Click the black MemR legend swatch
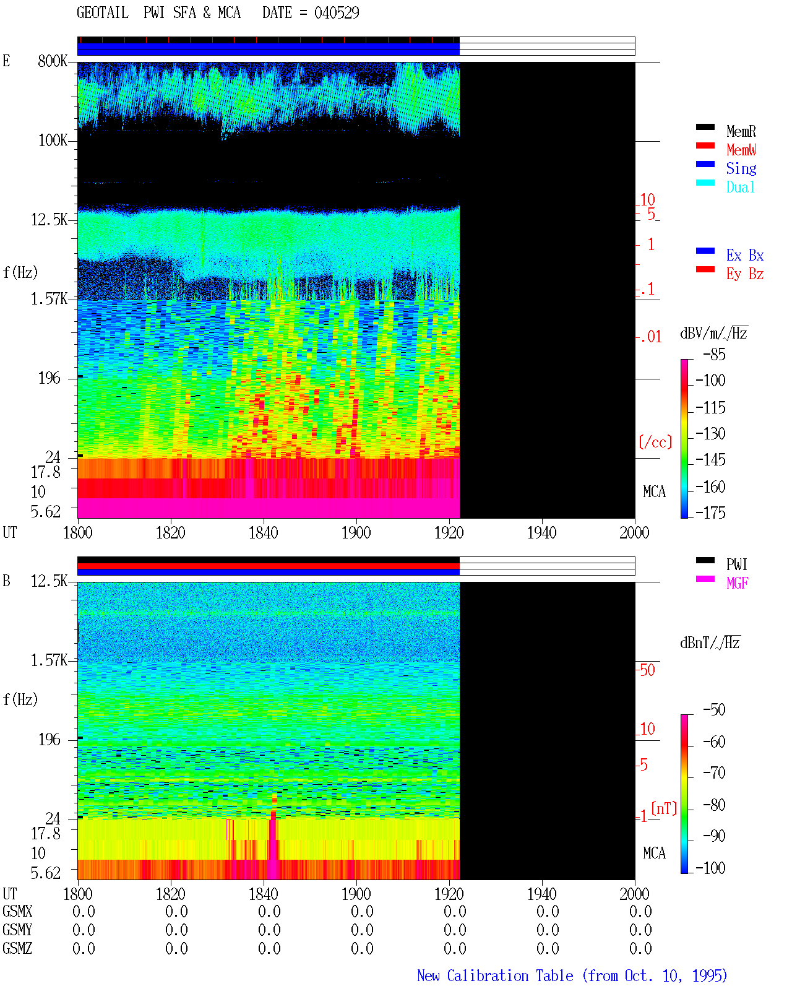The height and width of the screenshot is (986, 792). 705,128
